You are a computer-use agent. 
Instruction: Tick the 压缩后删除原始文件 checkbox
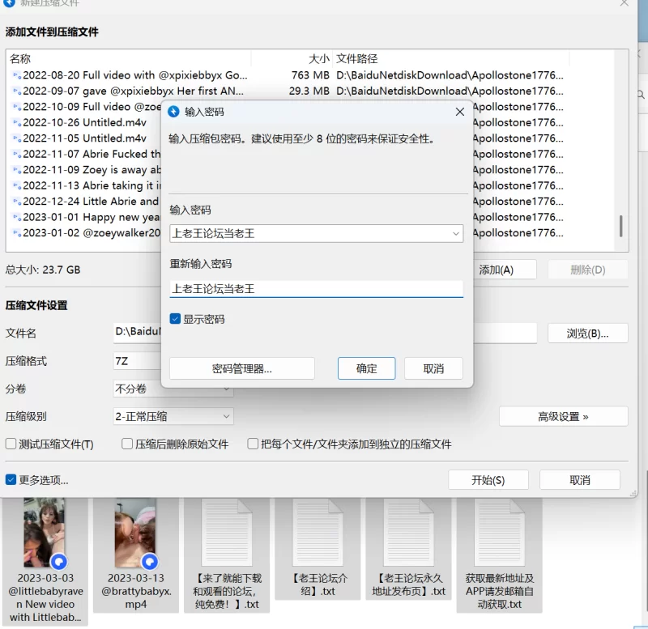click(127, 444)
